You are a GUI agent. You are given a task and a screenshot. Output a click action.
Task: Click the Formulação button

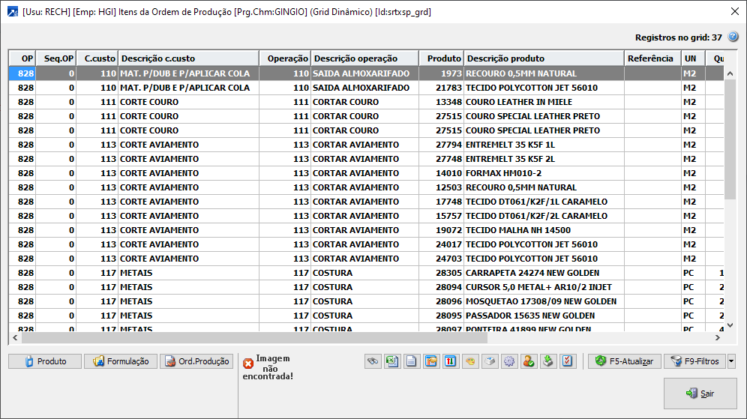click(120, 361)
